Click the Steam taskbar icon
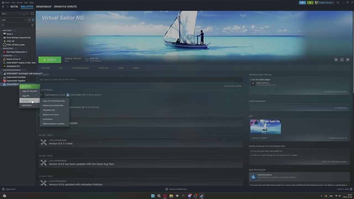 [x=202, y=196]
